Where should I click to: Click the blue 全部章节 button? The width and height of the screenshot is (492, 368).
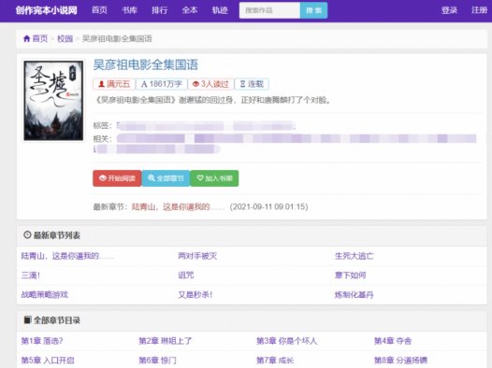point(166,178)
